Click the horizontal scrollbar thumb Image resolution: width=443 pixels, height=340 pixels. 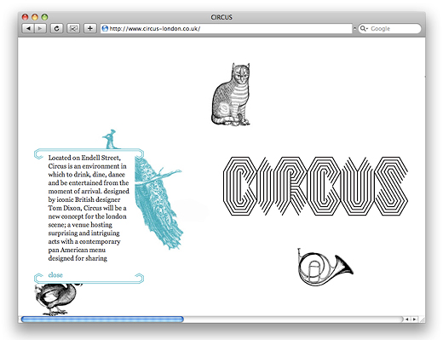[x=102, y=320]
